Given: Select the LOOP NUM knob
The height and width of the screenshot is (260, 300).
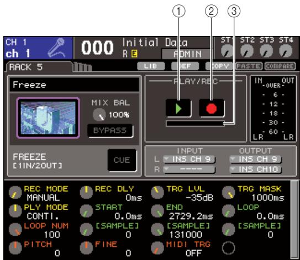Looking at the screenshot, I should click(15, 230).
